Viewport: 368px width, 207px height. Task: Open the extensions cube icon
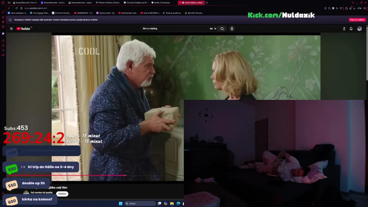(346, 8)
